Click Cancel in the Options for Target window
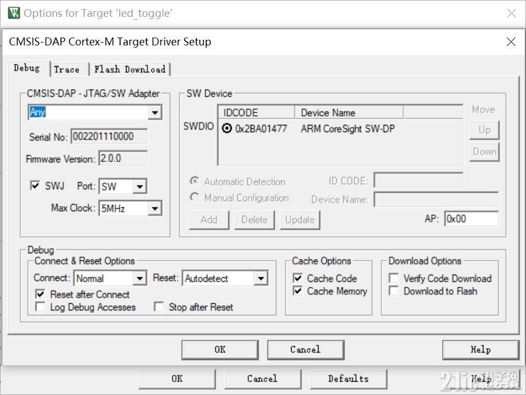Screen dimensions: 526x395 point(262,379)
